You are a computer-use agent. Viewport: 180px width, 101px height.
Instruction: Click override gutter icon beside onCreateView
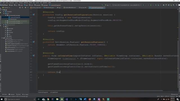[33, 56]
